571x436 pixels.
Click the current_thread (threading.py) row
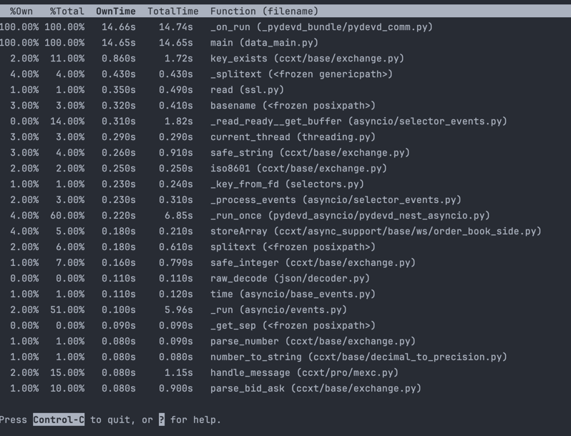click(x=285, y=137)
